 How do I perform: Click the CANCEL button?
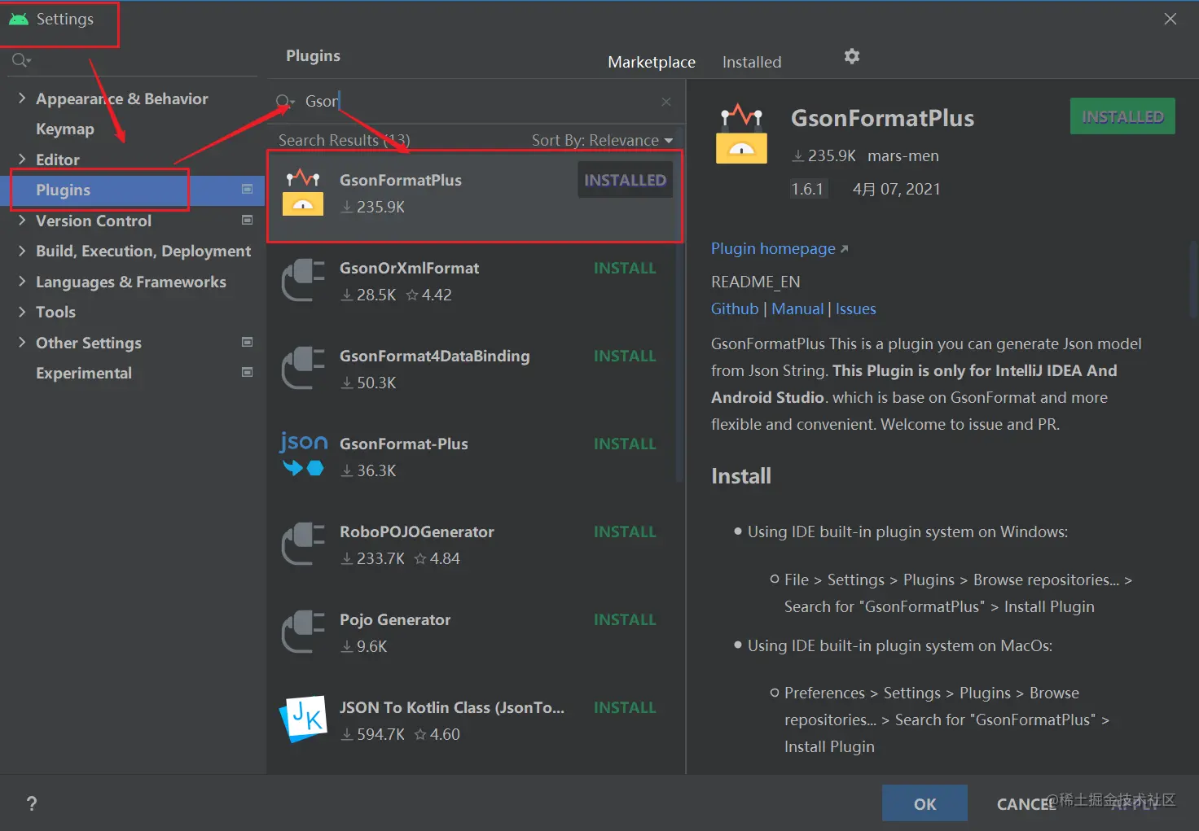click(x=1026, y=803)
